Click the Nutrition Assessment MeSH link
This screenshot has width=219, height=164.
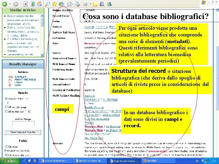(97, 119)
